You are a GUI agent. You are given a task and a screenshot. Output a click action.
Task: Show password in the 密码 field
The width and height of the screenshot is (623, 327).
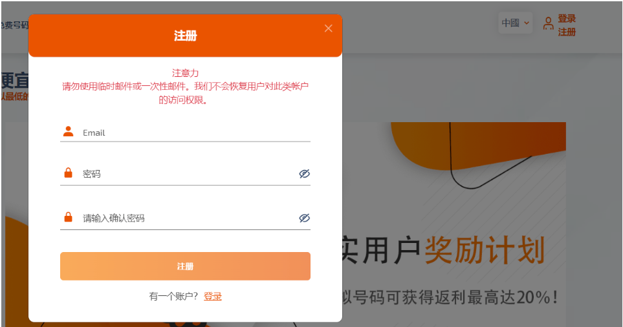coord(305,174)
